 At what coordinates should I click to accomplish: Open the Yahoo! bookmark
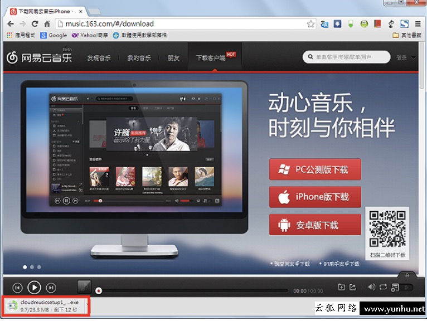pos(90,35)
